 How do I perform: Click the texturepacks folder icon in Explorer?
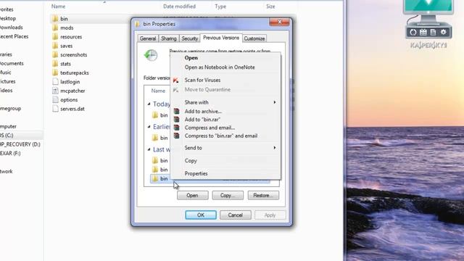[x=55, y=72]
